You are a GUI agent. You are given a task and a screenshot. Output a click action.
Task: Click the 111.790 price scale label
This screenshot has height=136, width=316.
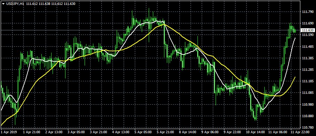[307, 12]
